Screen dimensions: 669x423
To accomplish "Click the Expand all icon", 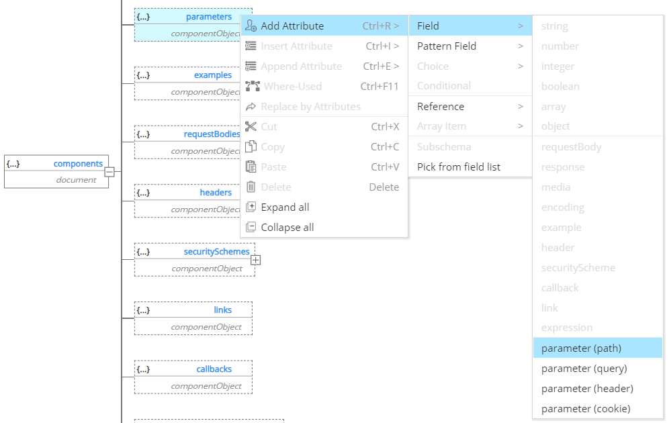I will (x=251, y=207).
